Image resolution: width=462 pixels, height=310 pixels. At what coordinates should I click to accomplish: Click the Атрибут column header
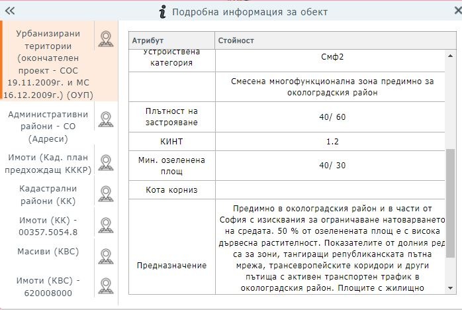coord(171,40)
